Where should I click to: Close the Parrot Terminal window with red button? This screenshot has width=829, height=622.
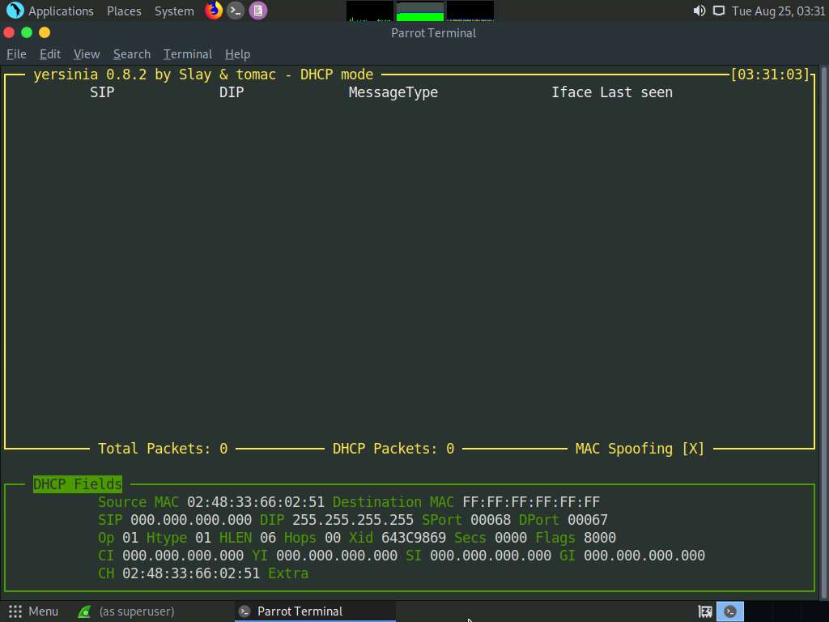click(x=9, y=32)
